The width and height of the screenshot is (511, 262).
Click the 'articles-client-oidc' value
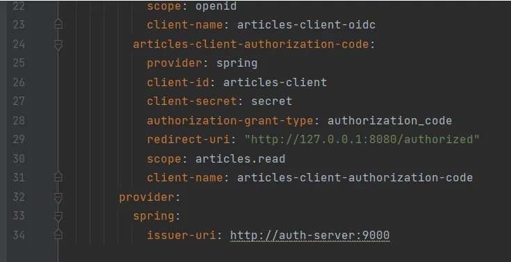coord(307,25)
